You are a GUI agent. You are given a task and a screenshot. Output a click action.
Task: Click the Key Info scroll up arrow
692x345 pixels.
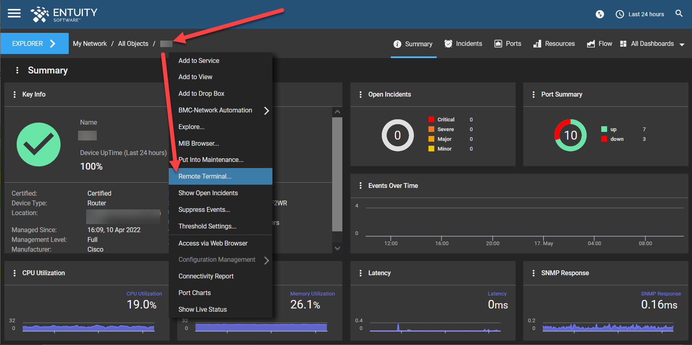(337, 112)
